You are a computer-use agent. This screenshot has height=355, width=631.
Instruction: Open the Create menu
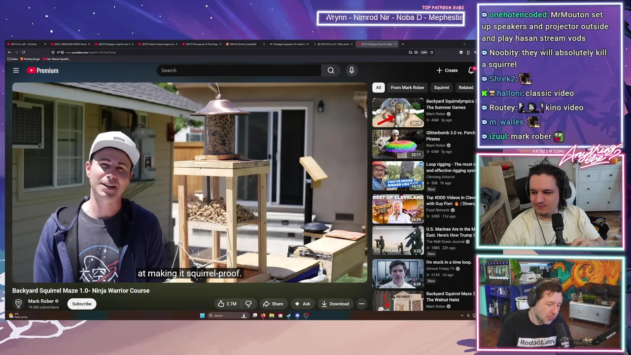click(x=447, y=71)
